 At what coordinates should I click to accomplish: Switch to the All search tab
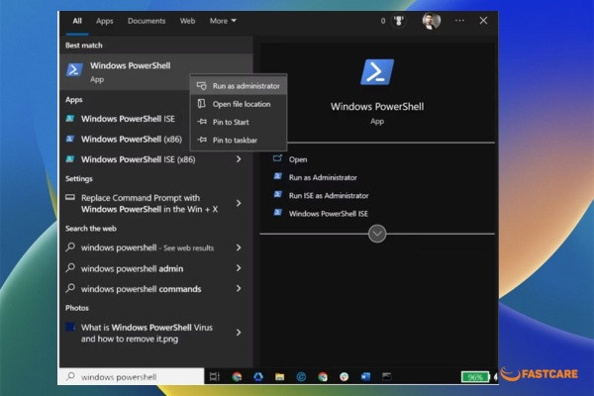click(x=77, y=21)
